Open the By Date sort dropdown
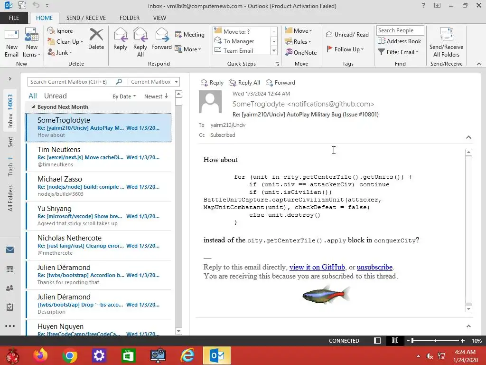Viewport: 486px width, 365px height. pos(124,96)
